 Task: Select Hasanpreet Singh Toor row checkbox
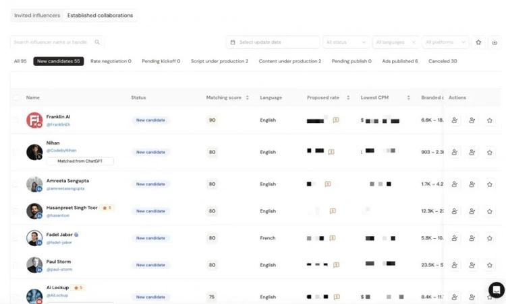click(16, 211)
